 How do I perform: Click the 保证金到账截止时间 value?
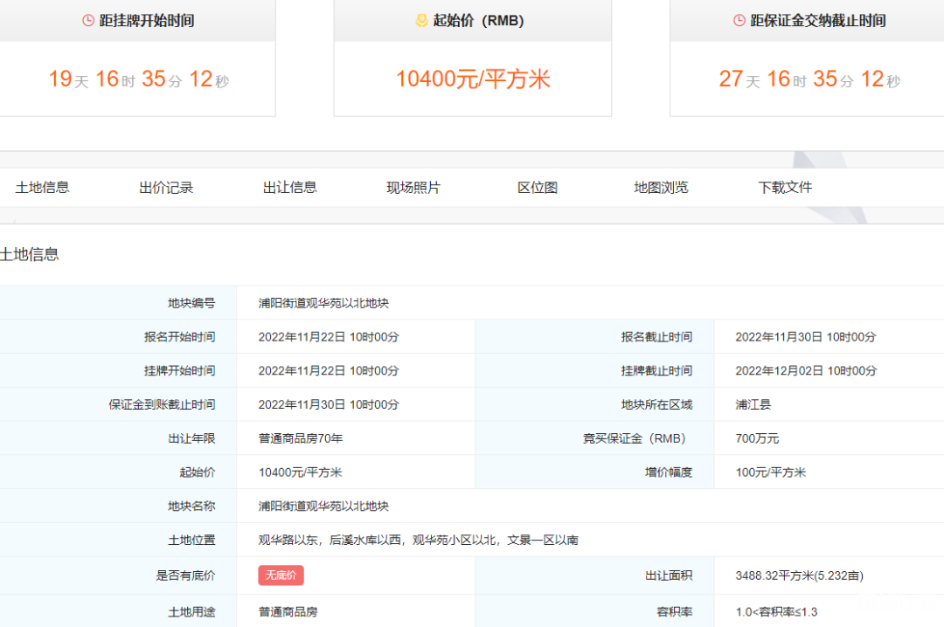(329, 404)
